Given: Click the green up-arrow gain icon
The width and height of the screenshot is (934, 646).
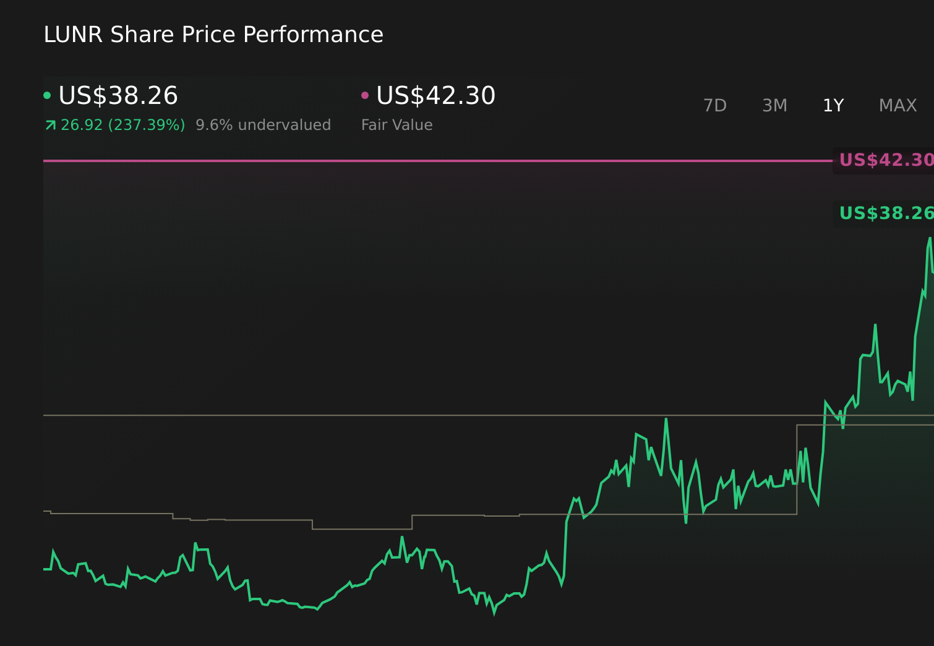Looking at the screenshot, I should tap(51, 126).
